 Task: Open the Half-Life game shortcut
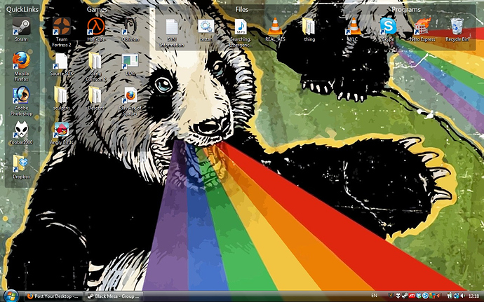[95, 28]
